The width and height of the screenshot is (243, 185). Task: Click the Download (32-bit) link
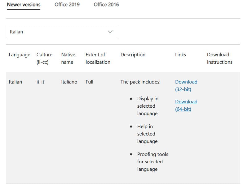point(186,85)
